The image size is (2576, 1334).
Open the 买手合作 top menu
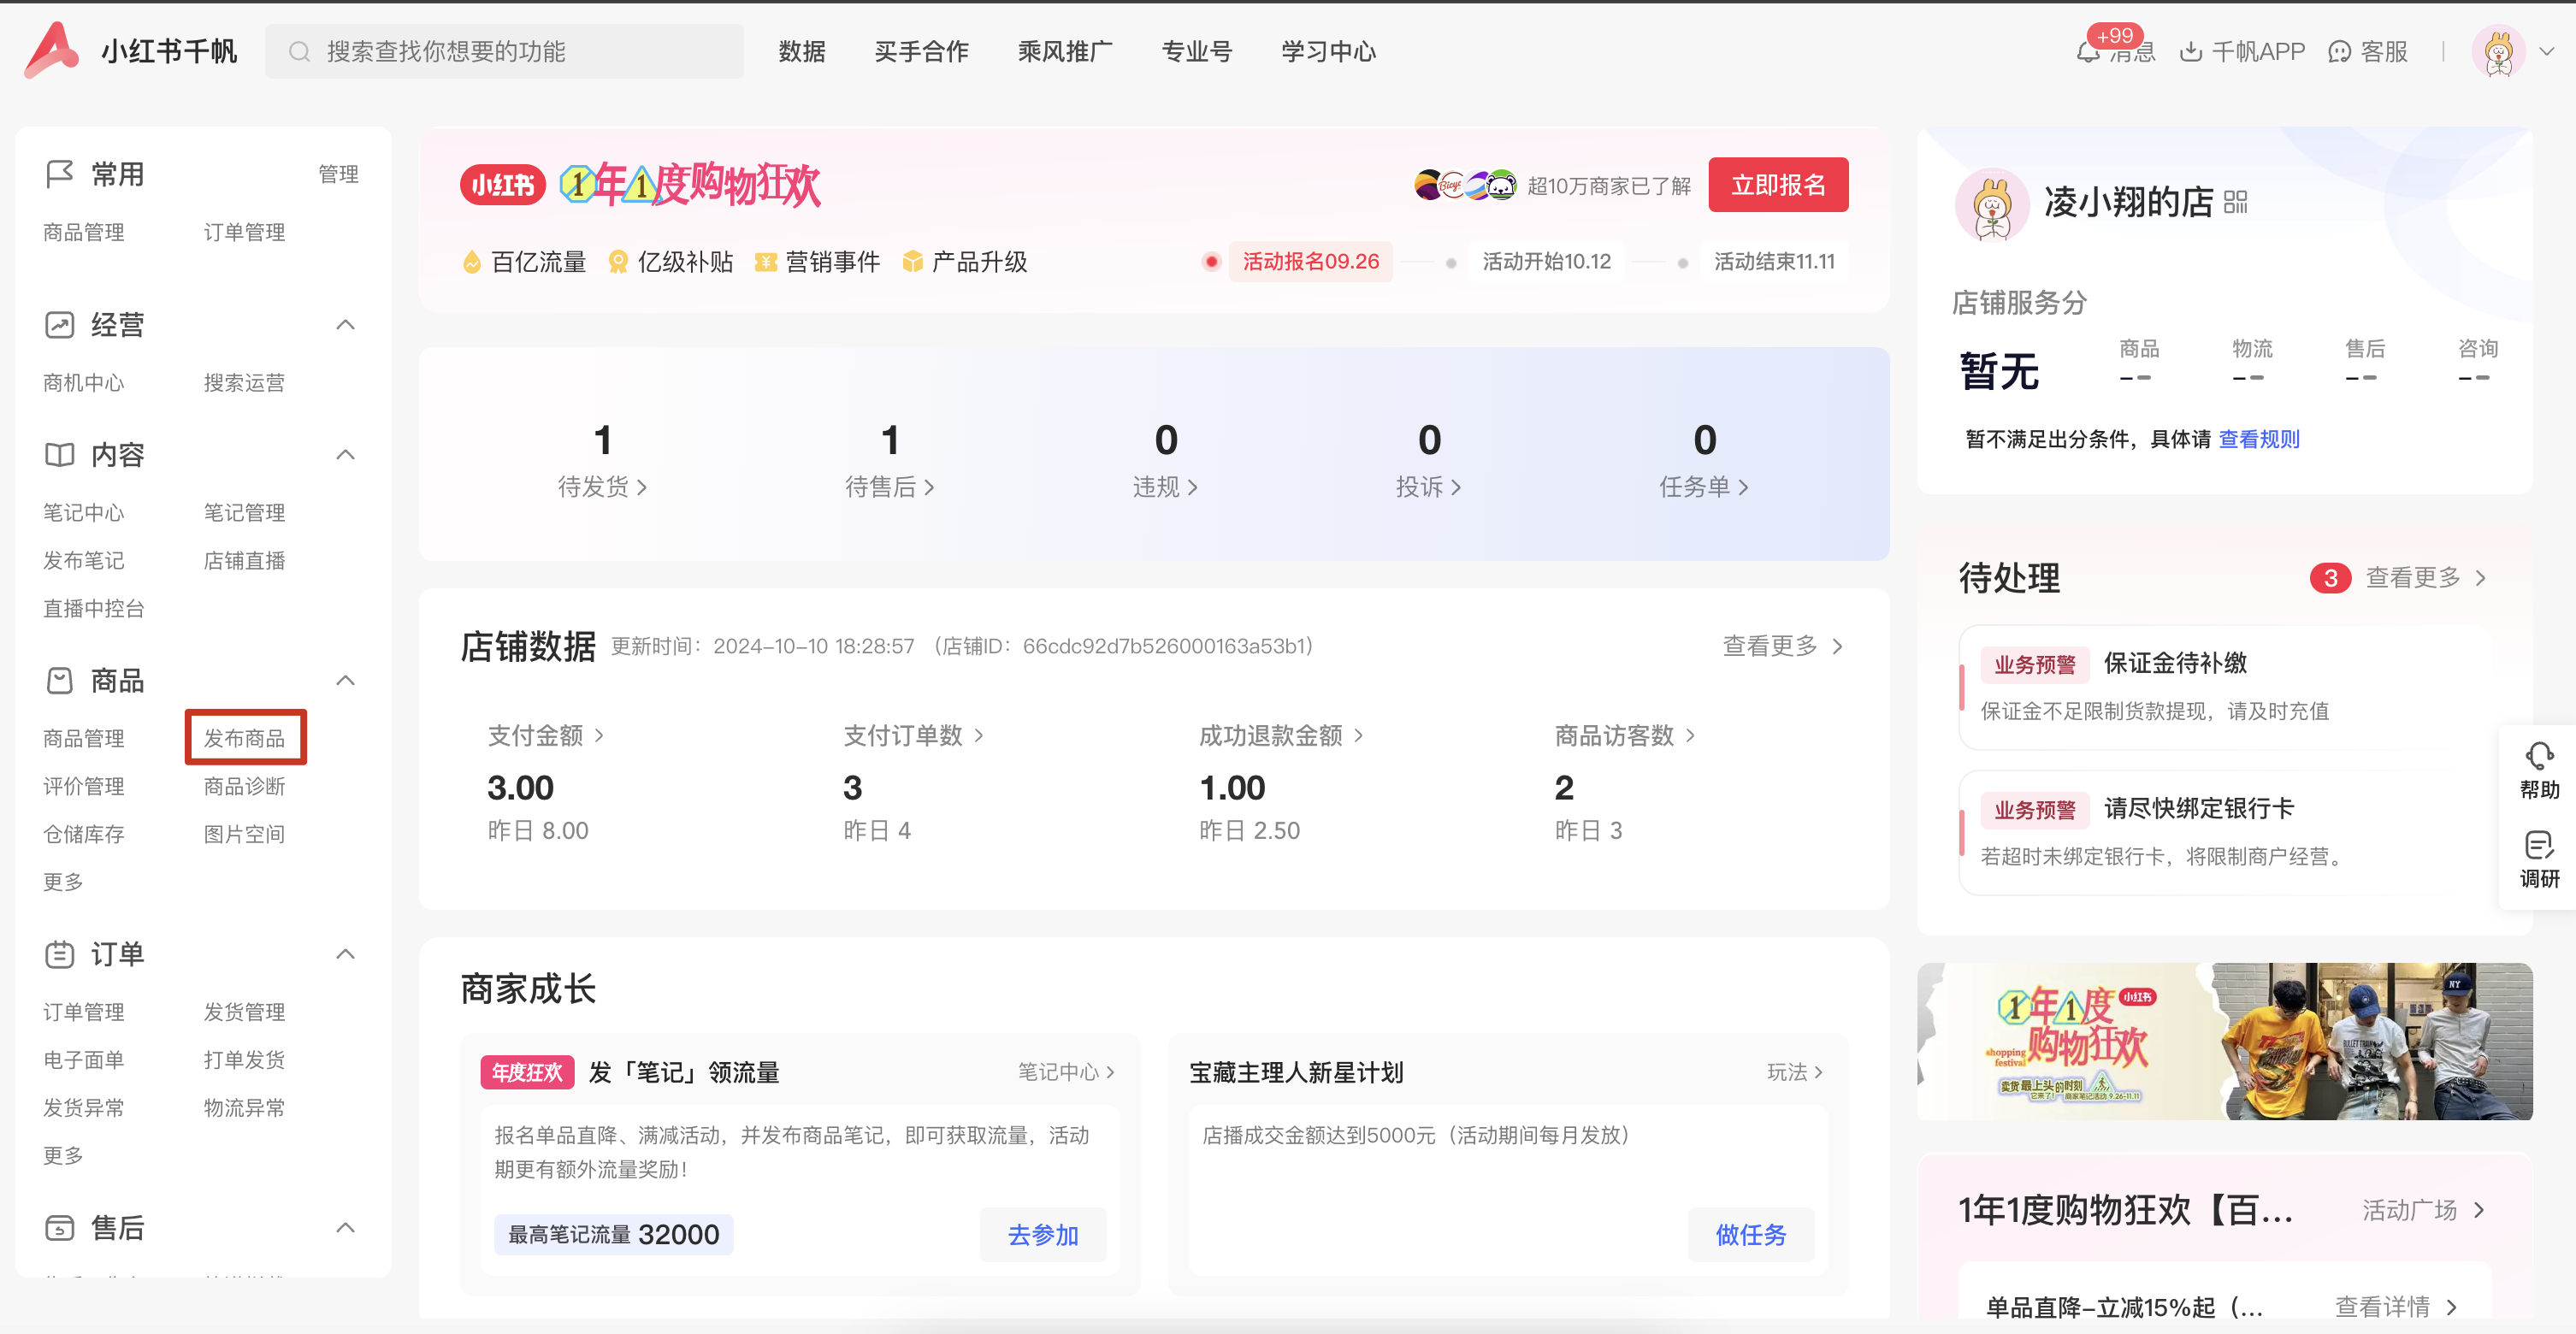[921, 52]
